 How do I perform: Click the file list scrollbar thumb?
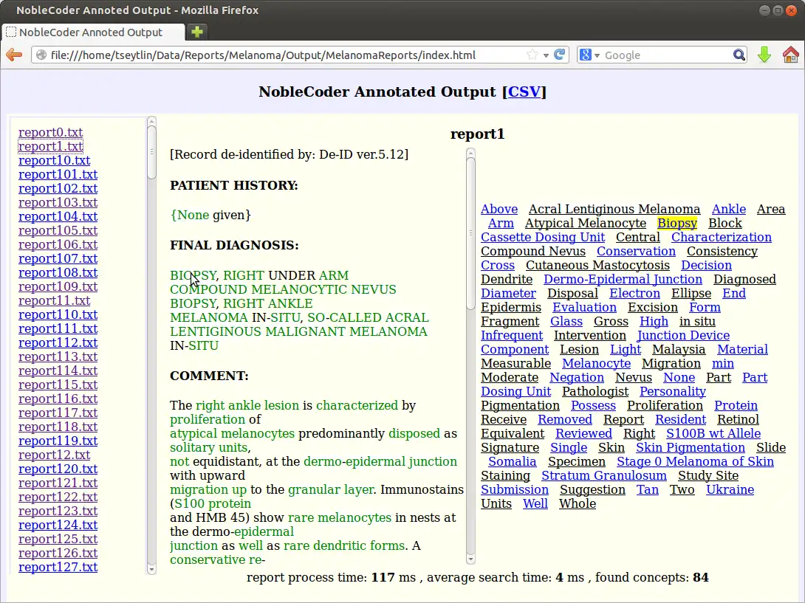151,153
